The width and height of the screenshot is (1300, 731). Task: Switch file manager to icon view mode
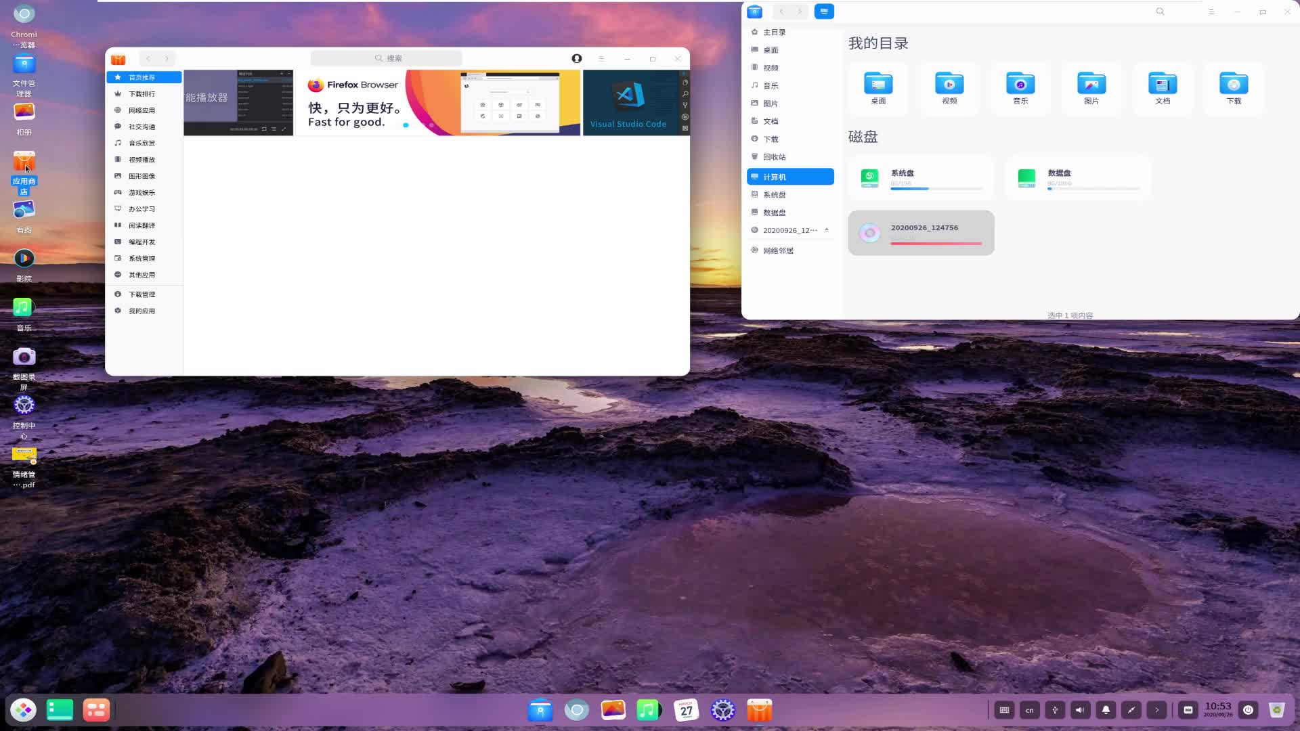(x=825, y=12)
